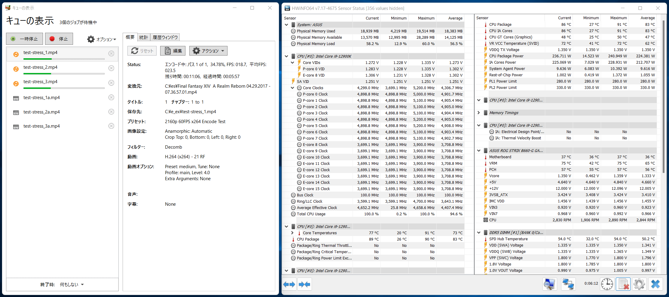Viewport: 669px width, 297px height.
Task: Collapse the DDR5 DIMM sensor group
Action: pos(479,232)
